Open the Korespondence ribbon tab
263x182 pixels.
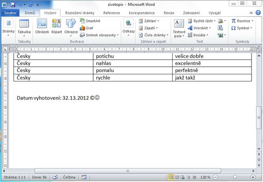pos(142,13)
